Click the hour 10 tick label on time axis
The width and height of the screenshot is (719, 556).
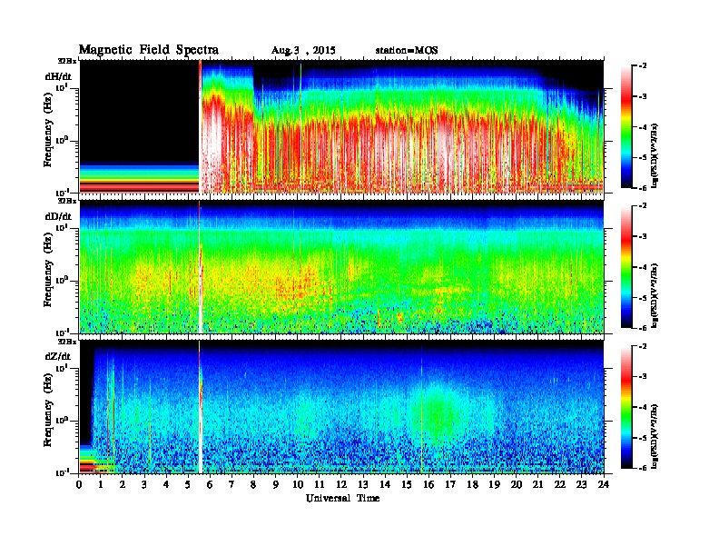tap(298, 484)
